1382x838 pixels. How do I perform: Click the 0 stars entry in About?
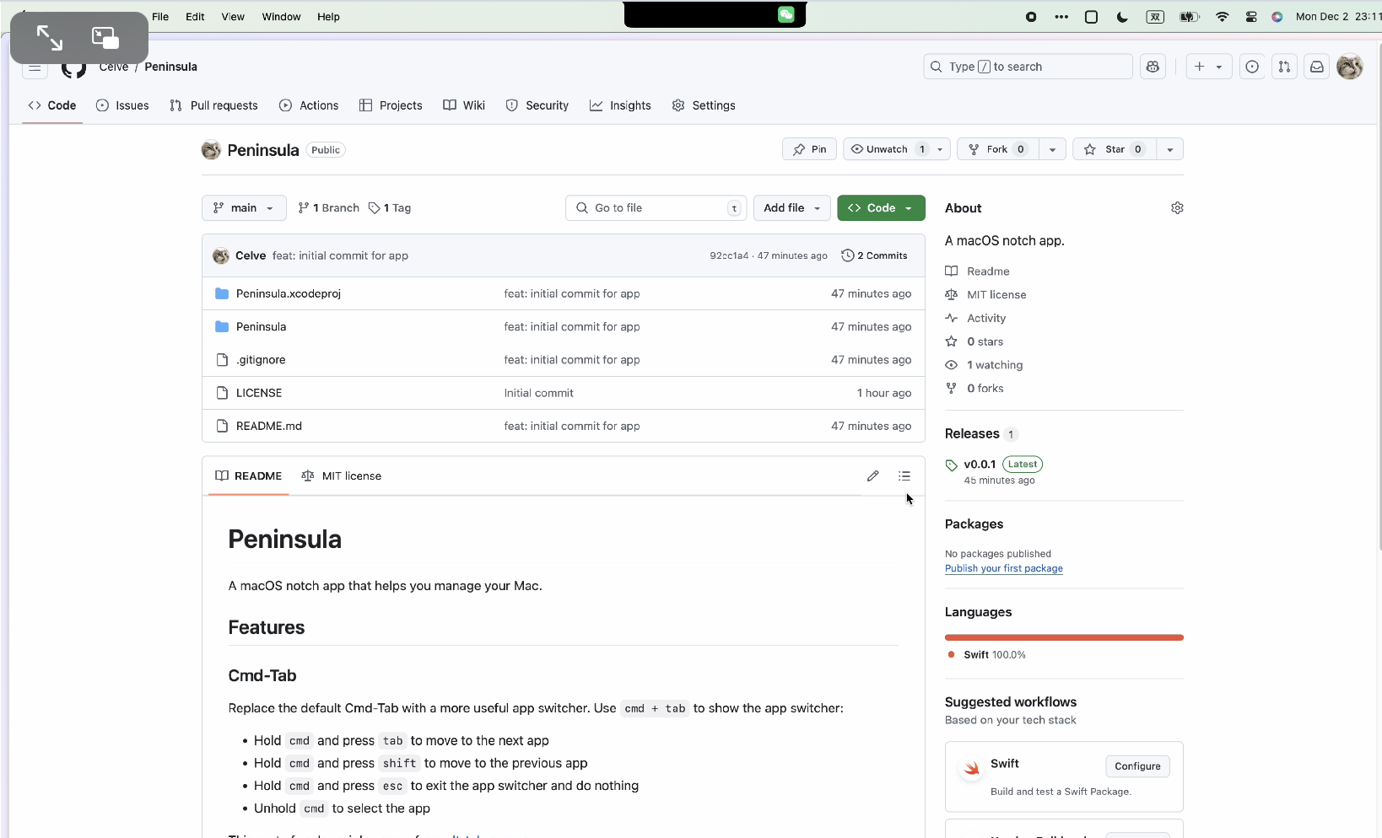coord(975,341)
